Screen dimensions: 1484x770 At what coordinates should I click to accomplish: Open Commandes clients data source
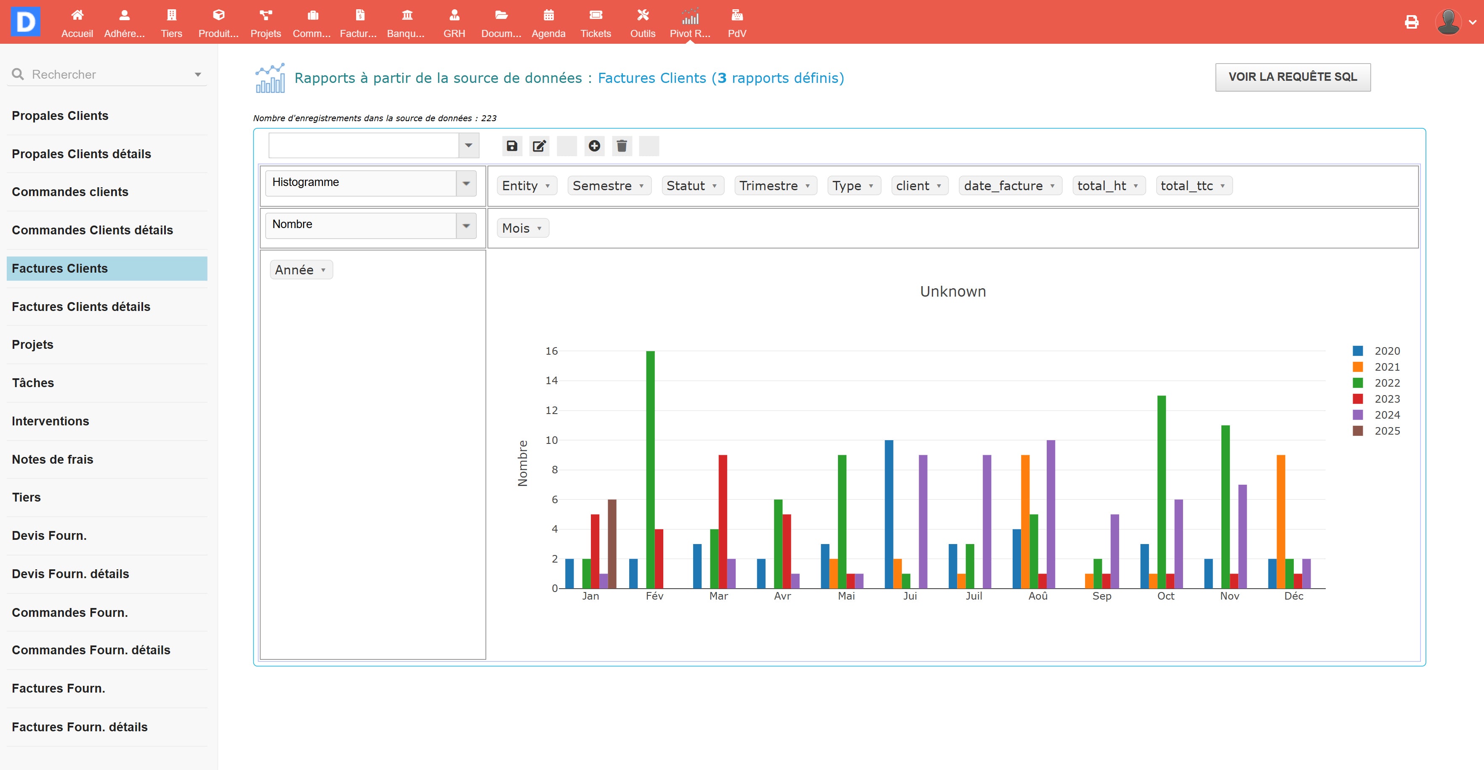click(70, 192)
